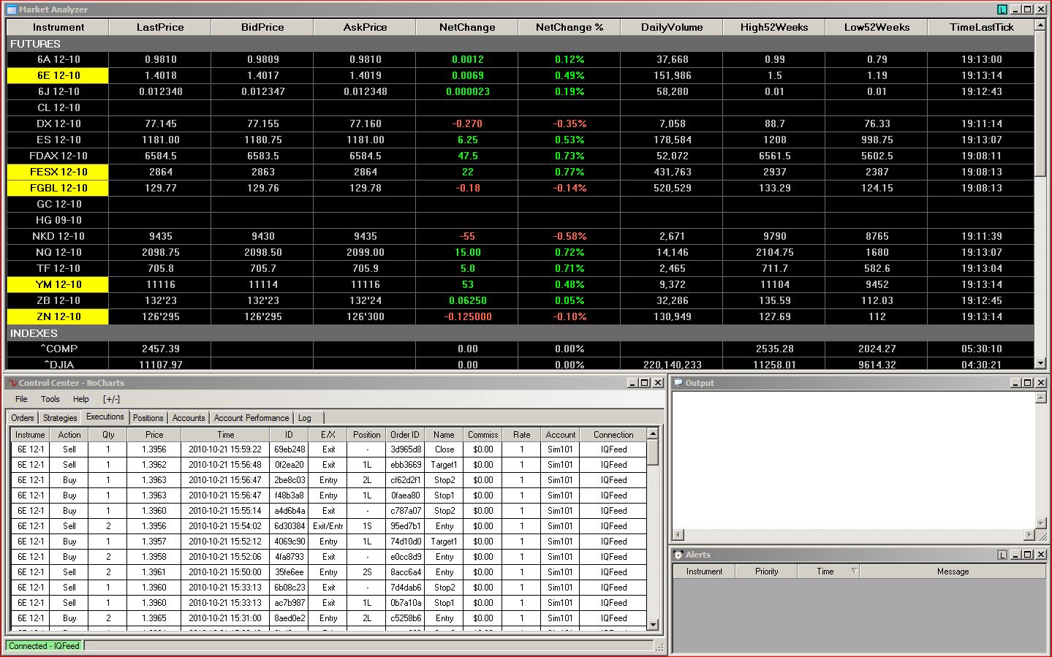The image size is (1052, 657).
Task: Click the Output window scroll left arrow
Action: click(678, 535)
